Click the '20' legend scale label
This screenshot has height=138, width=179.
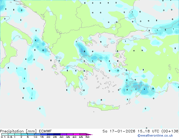pyautogui.click(x=48, y=137)
